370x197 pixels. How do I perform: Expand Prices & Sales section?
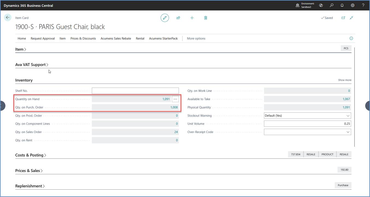click(x=29, y=170)
